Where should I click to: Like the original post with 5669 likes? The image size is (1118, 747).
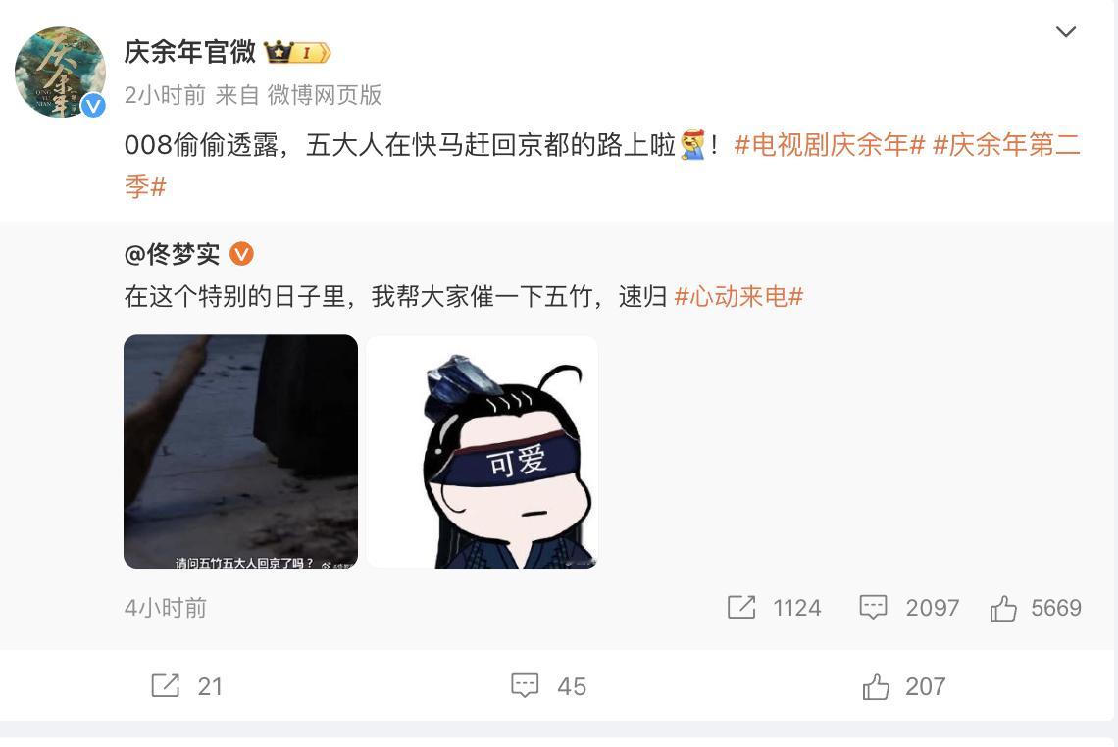pos(1003,608)
